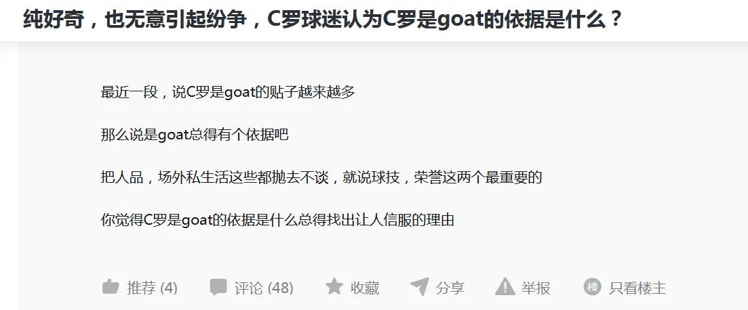748x310 pixels.
Task: Click the 评论 label text
Action: click(248, 288)
